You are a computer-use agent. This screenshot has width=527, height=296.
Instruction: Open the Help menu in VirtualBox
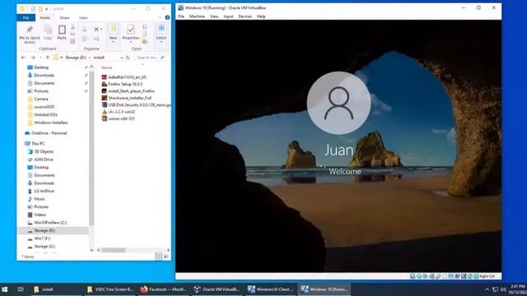(261, 16)
